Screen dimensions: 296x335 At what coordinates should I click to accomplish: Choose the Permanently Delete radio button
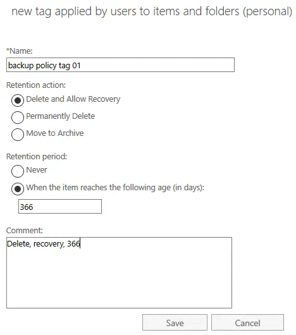pyautogui.click(x=18, y=118)
